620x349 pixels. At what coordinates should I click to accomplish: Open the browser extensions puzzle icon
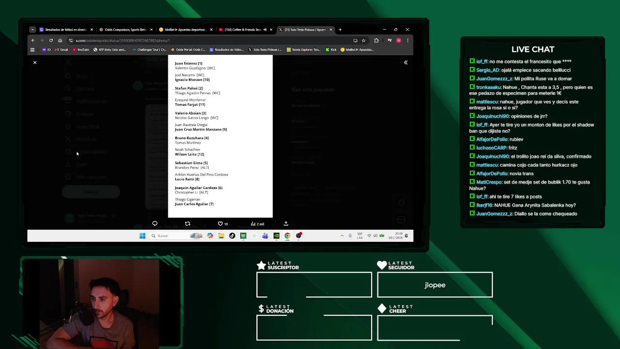click(x=376, y=40)
